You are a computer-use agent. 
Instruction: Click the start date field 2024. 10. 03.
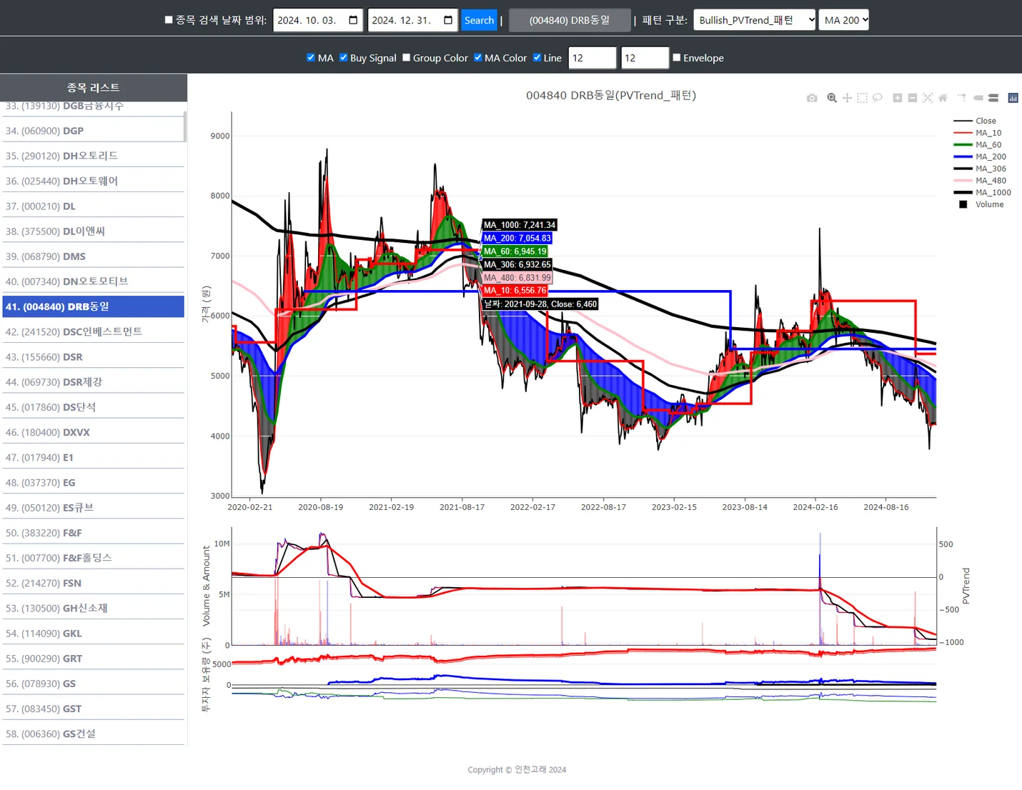pos(318,20)
